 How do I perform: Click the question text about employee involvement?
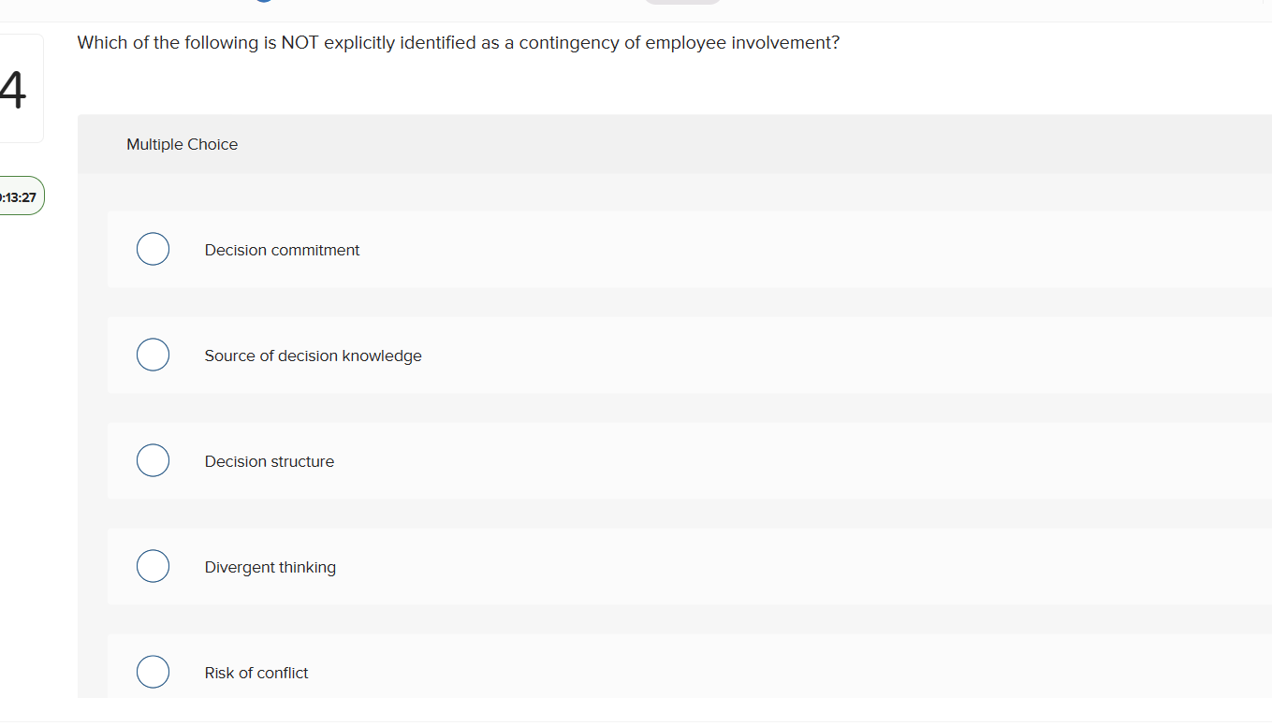457,42
